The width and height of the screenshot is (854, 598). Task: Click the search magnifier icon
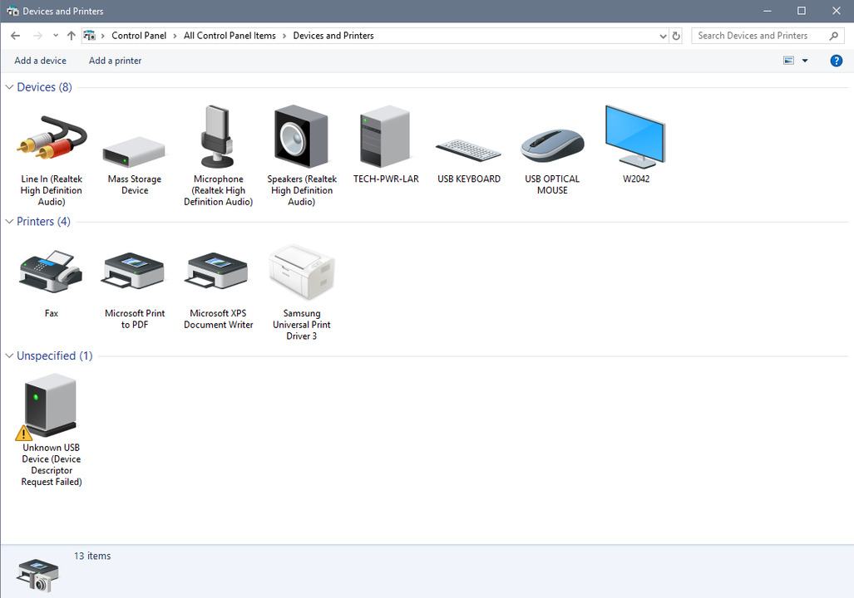click(x=833, y=36)
